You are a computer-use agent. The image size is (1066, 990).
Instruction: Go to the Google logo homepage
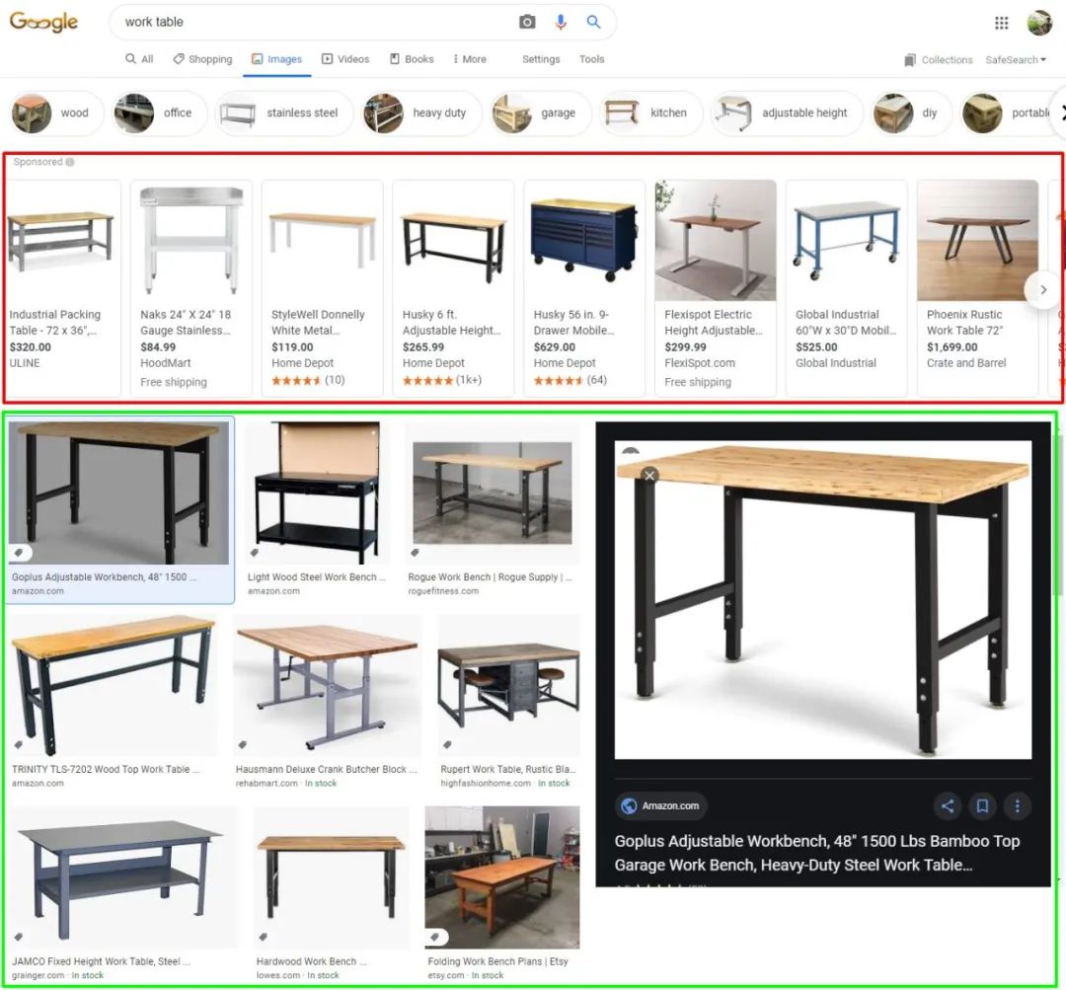(x=43, y=22)
